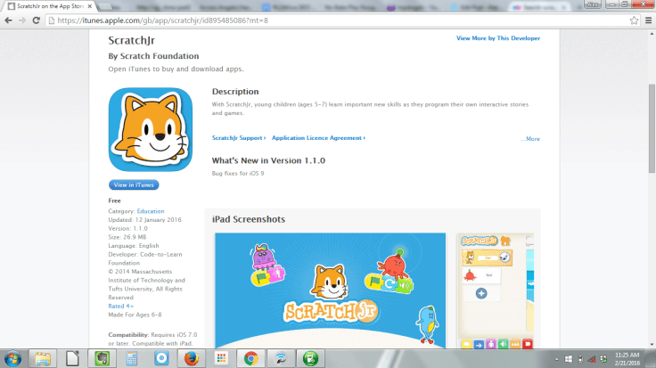Open Evernote from the taskbar

(102, 359)
